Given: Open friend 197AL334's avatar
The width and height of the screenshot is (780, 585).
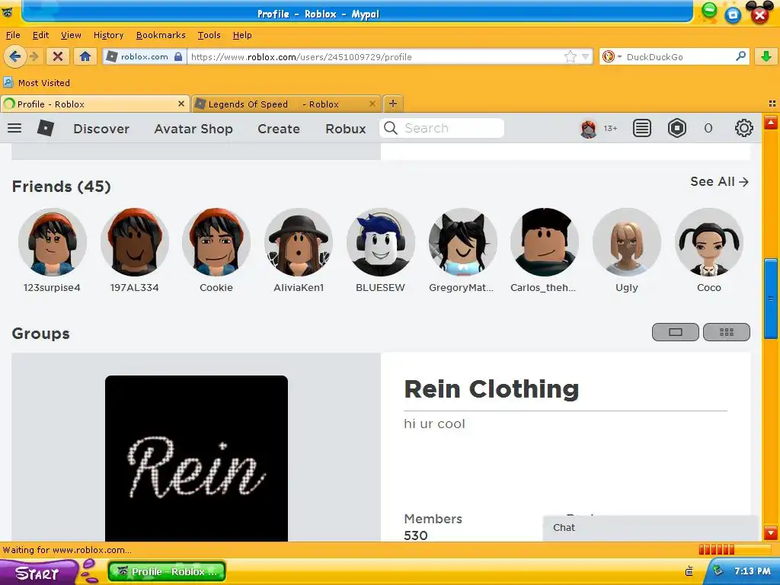Looking at the screenshot, I should coord(134,241).
